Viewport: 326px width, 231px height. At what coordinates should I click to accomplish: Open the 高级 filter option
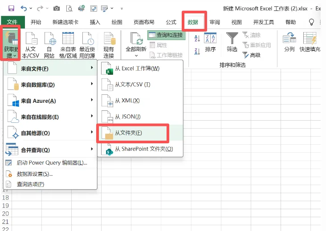pyautogui.click(x=252, y=55)
